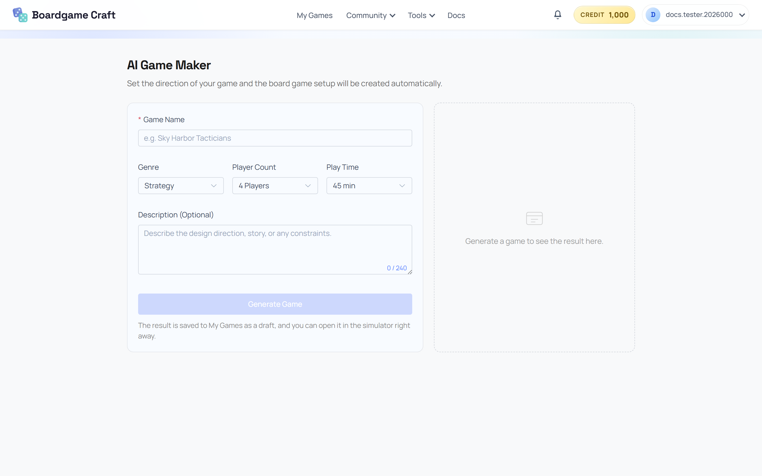762x476 pixels.
Task: Go to My Games
Action: point(314,15)
